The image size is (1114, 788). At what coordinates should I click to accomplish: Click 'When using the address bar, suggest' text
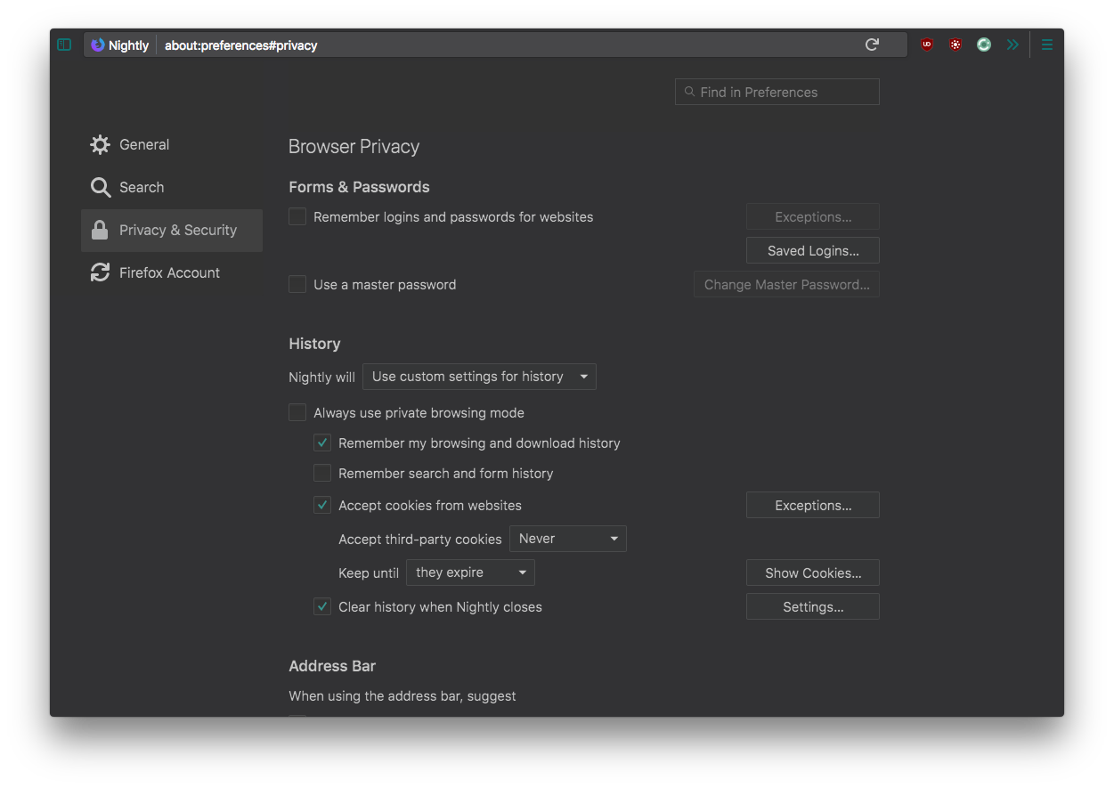point(403,696)
